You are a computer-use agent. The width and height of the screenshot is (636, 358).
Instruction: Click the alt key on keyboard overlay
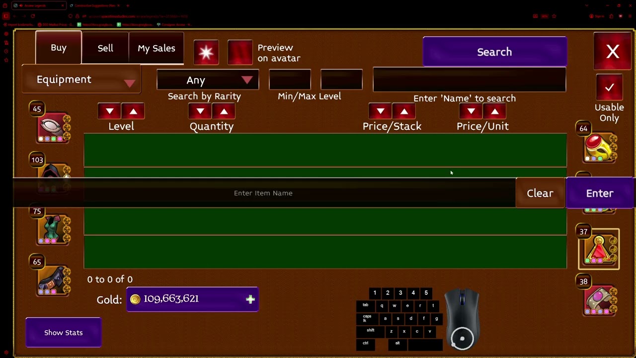(397, 343)
